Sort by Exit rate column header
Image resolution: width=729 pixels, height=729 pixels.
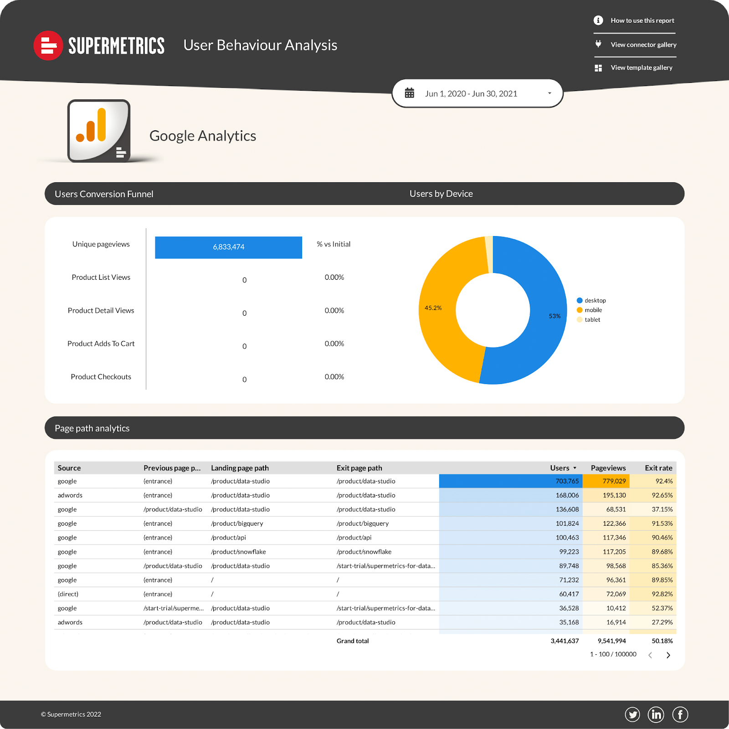[x=658, y=468]
